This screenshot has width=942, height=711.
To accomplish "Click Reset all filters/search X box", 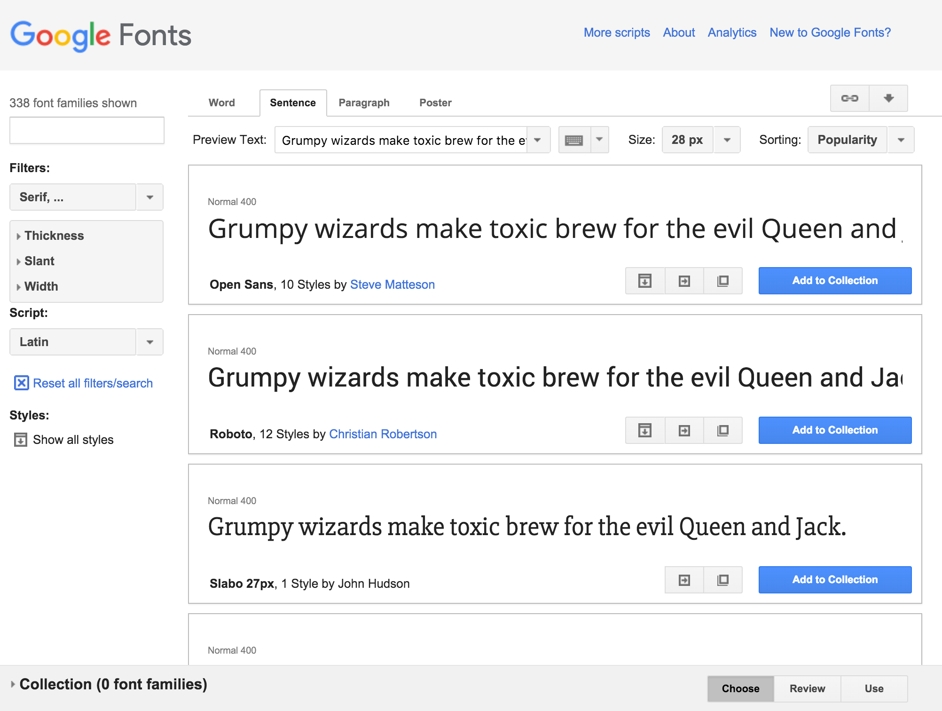I will click(21, 383).
